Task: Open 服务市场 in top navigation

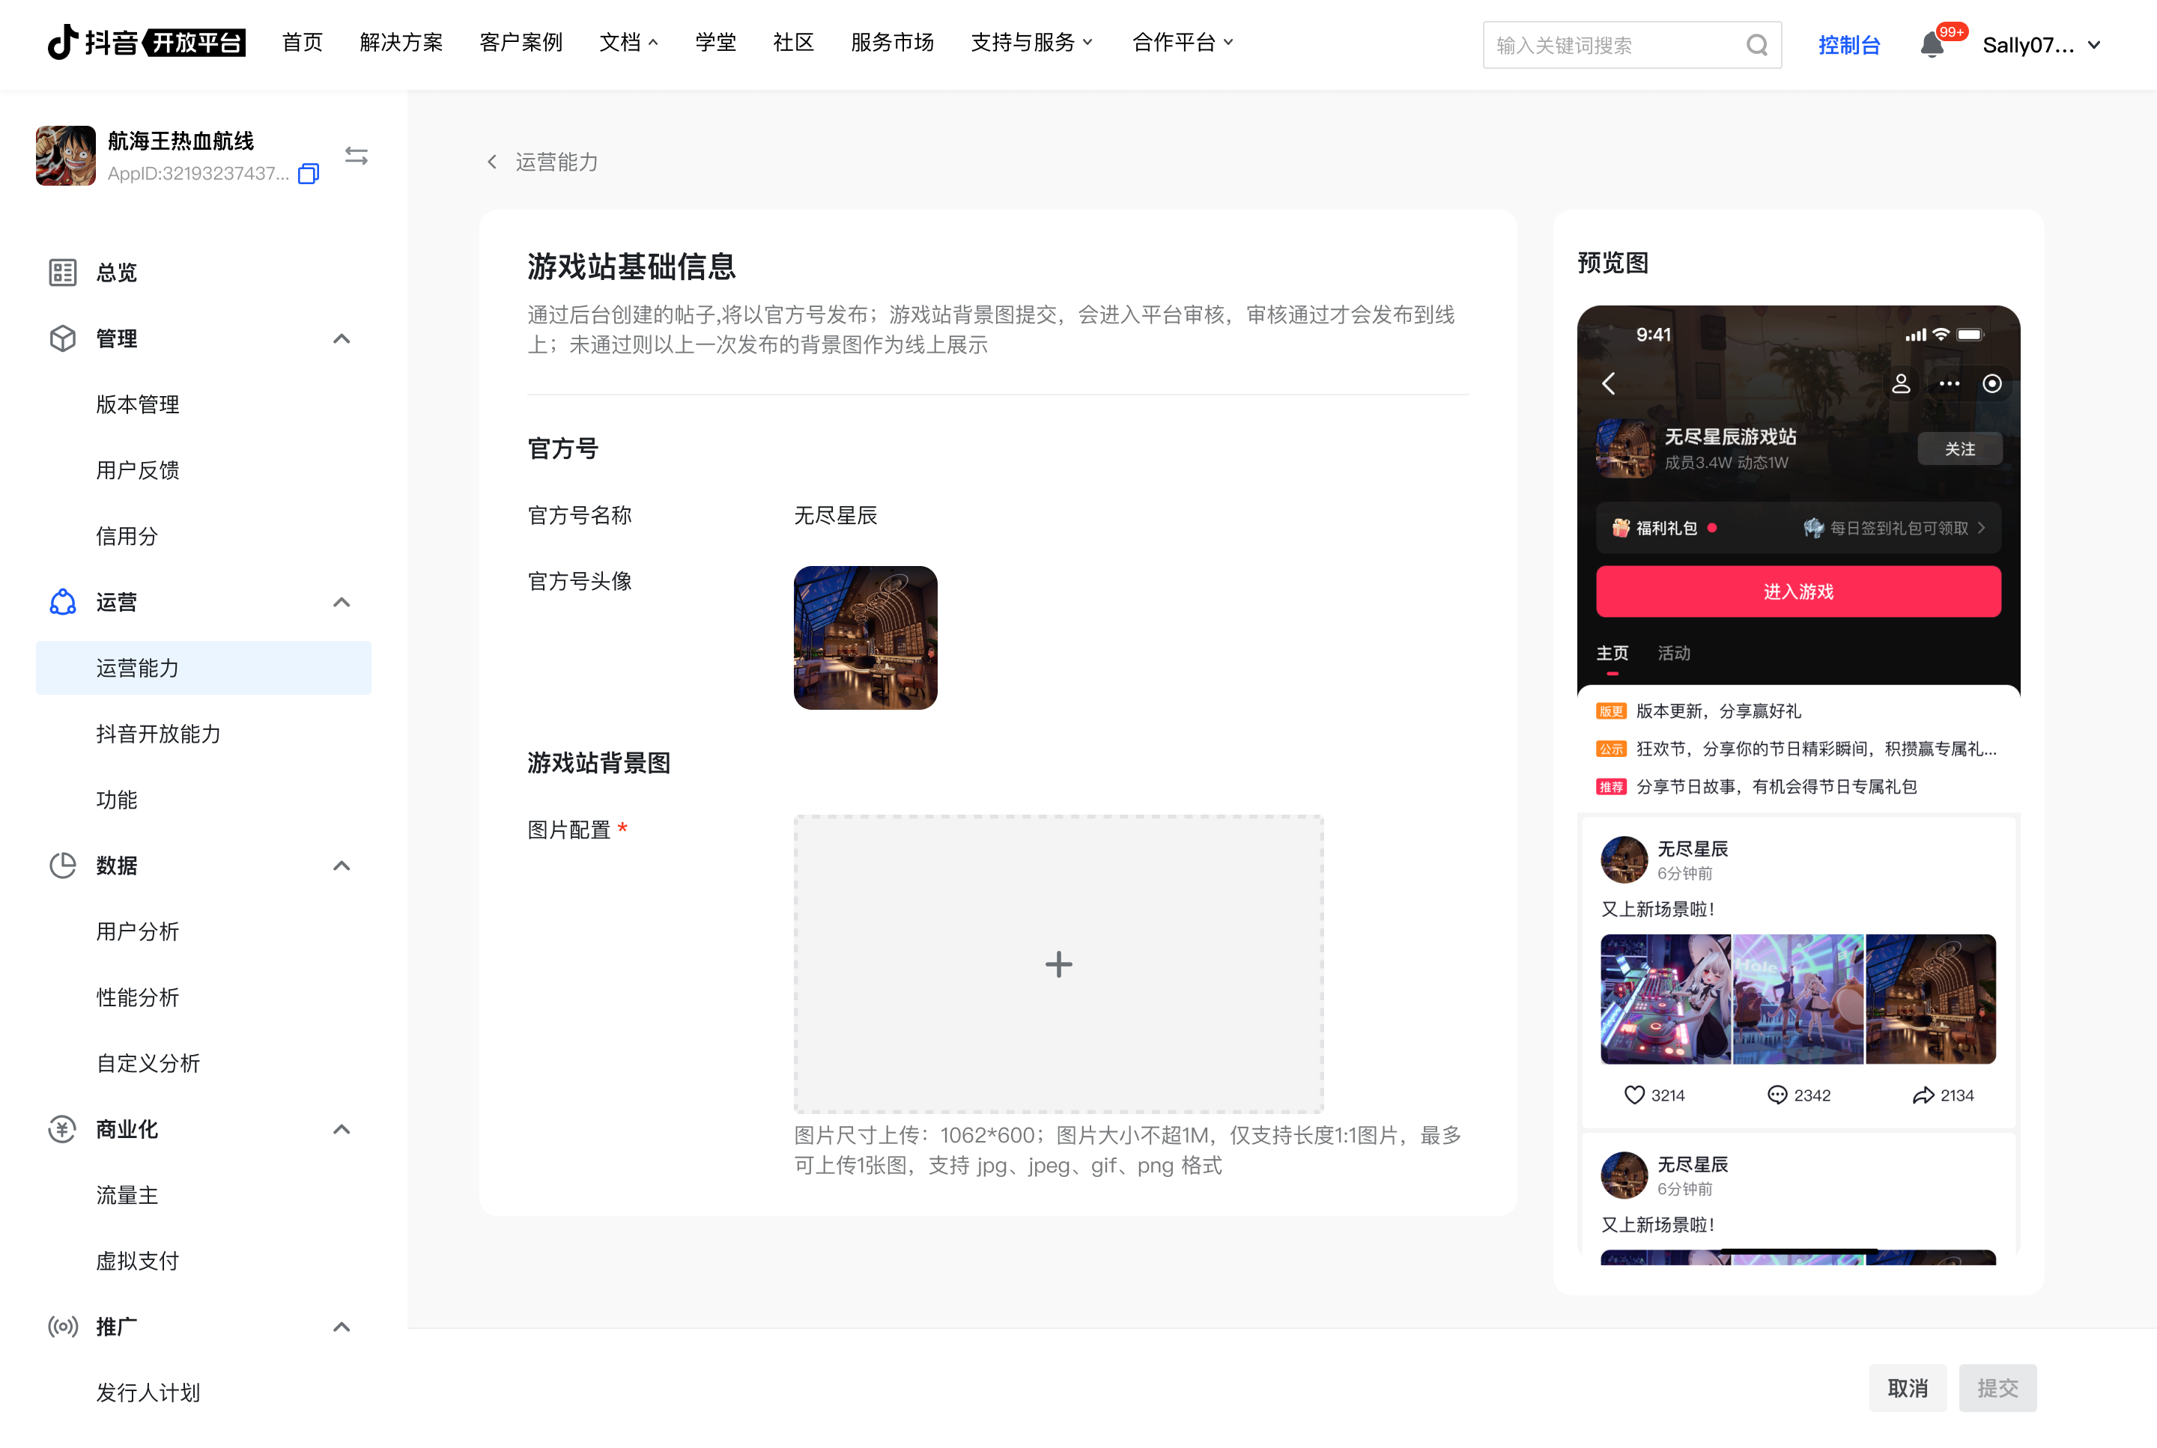Action: tap(891, 43)
